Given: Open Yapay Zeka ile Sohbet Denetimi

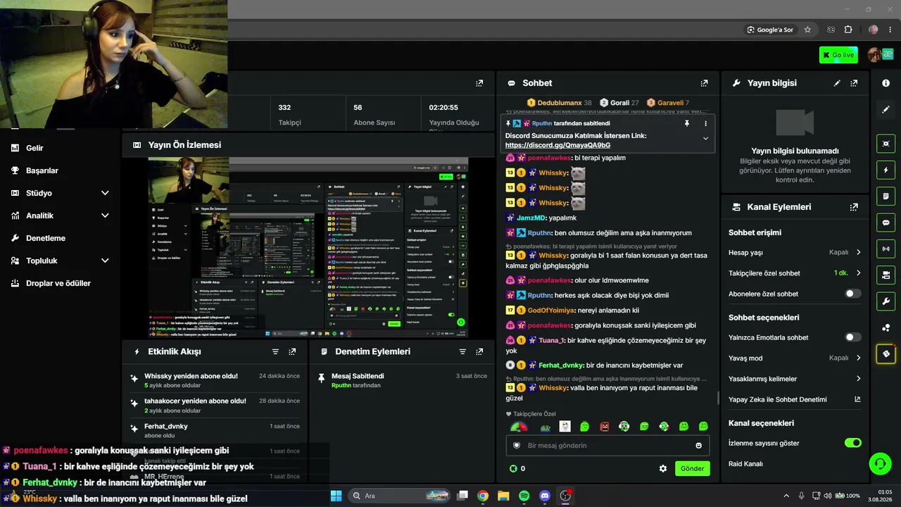Looking at the screenshot, I should [x=795, y=399].
